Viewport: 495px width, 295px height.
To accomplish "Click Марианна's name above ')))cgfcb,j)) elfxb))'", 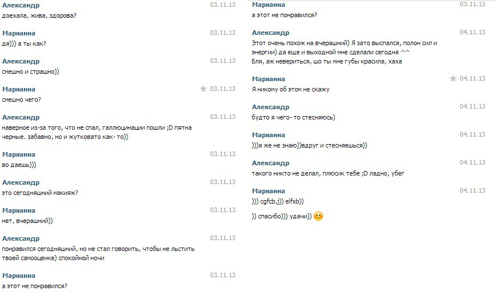I will (x=268, y=191).
